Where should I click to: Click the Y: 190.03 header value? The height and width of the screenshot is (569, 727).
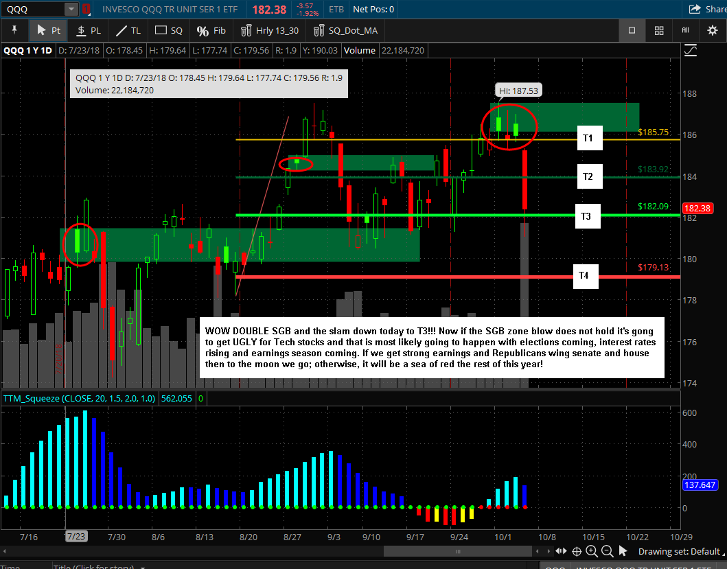tap(319, 51)
